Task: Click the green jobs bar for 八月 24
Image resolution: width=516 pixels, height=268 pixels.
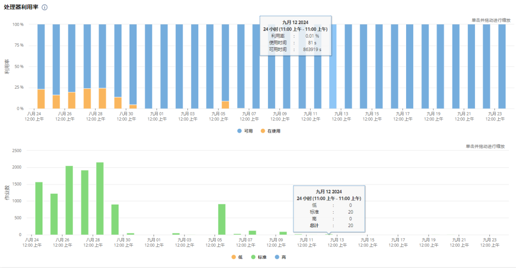Action: [39, 208]
